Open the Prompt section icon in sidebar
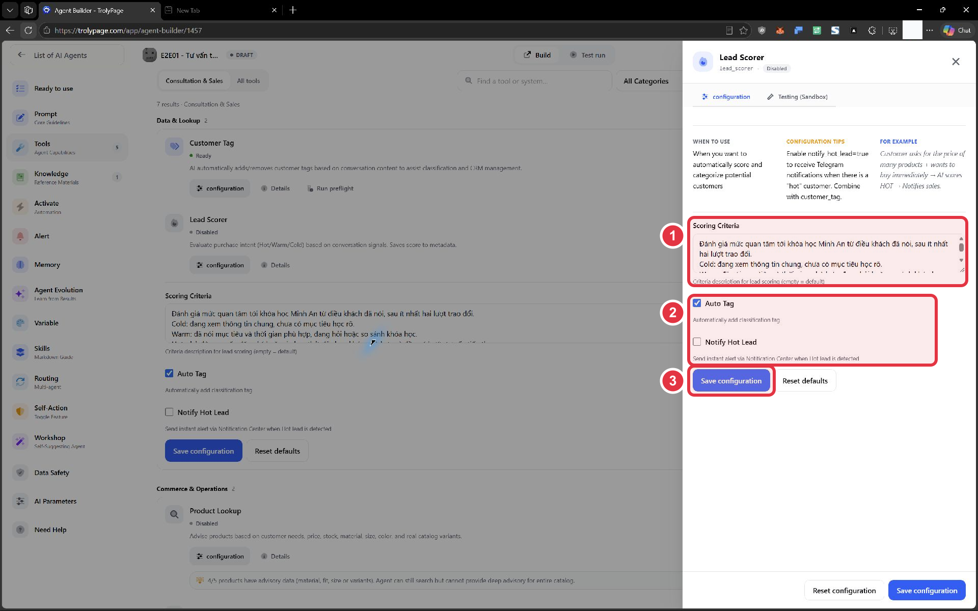 pyautogui.click(x=20, y=118)
